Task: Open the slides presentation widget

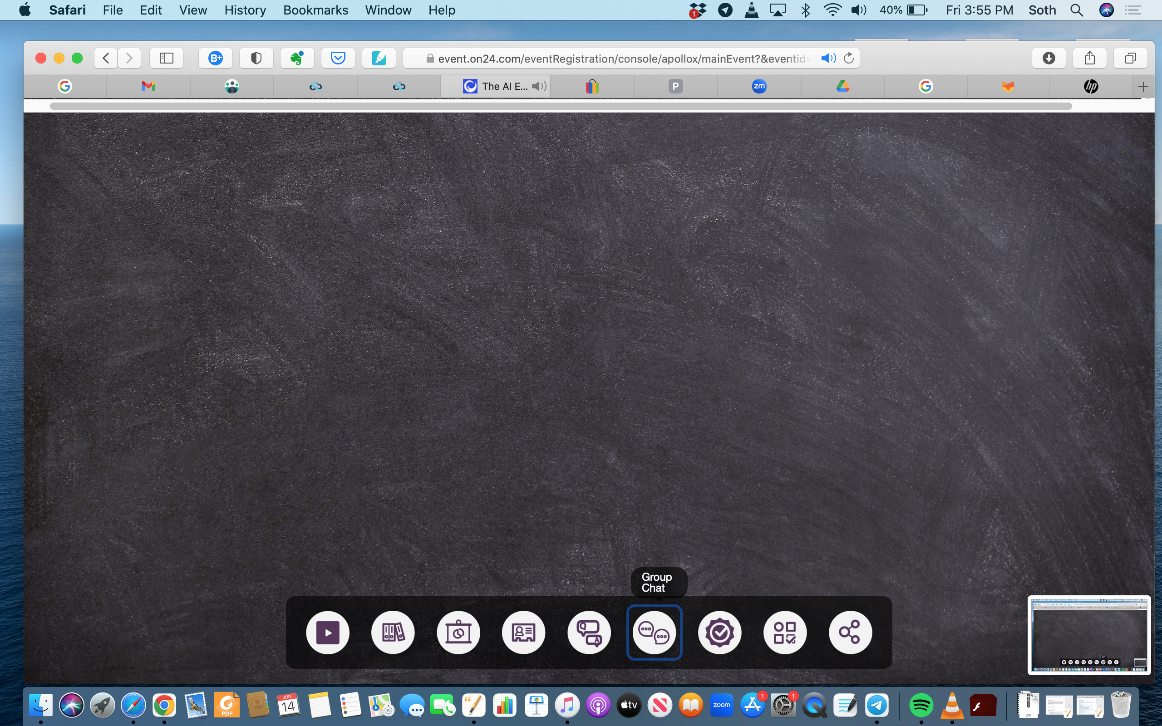Action: pyautogui.click(x=458, y=633)
